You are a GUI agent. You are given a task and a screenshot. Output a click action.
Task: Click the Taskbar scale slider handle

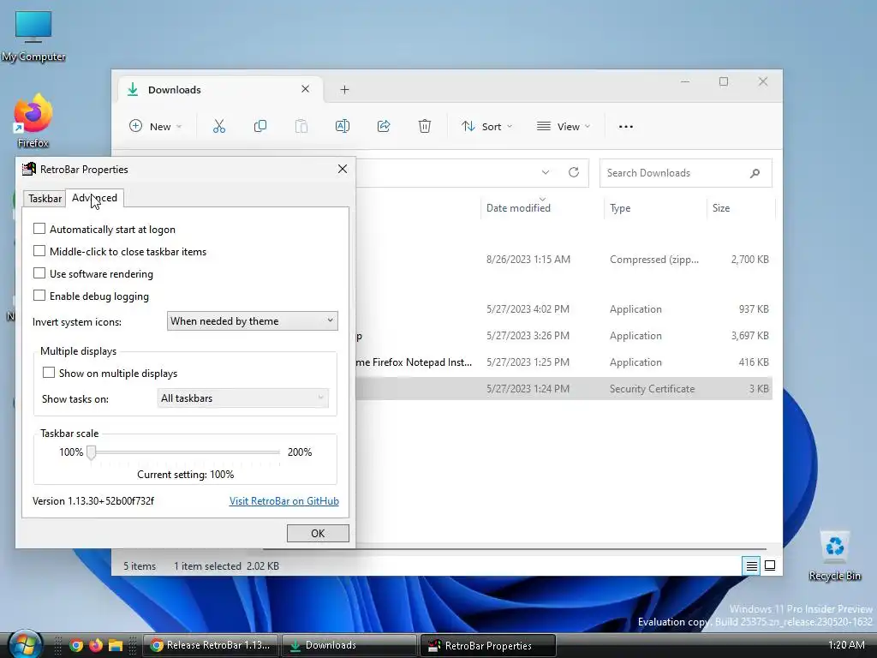(x=91, y=452)
